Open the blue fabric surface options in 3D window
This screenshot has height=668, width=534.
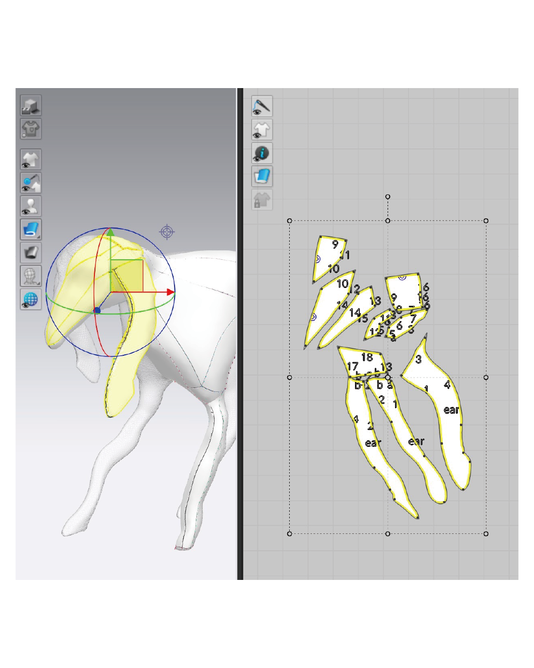click(31, 229)
